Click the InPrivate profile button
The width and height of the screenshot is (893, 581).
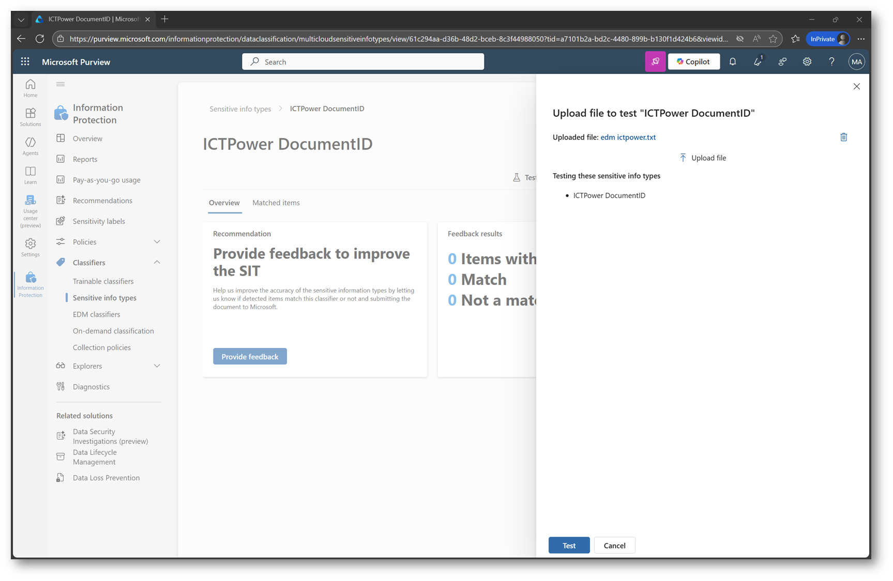click(x=828, y=39)
